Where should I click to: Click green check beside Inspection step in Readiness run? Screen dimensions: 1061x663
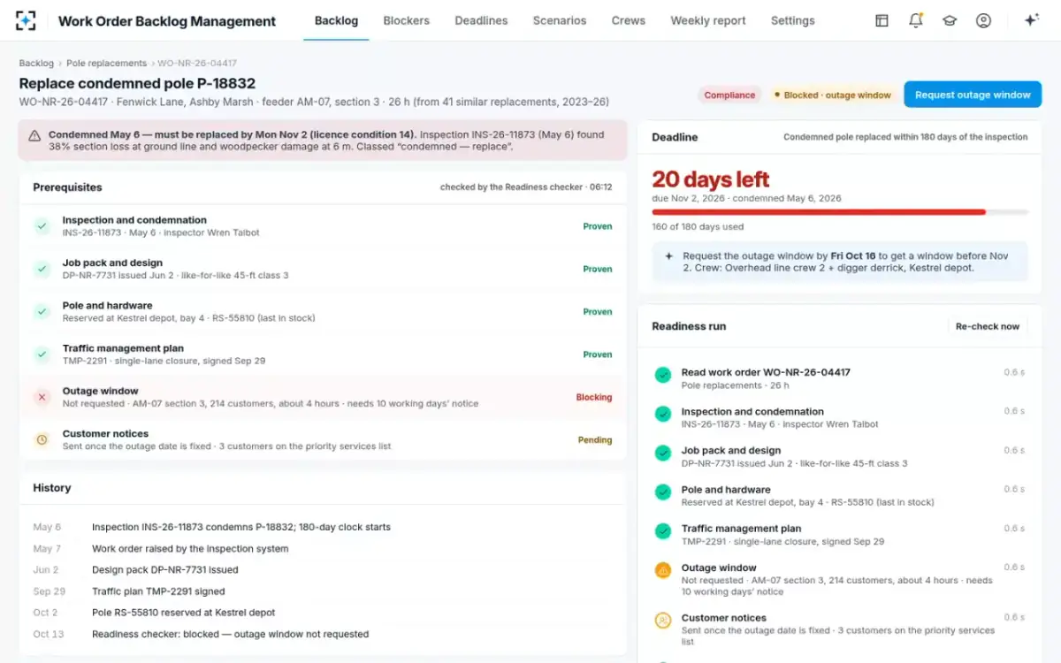coord(663,414)
